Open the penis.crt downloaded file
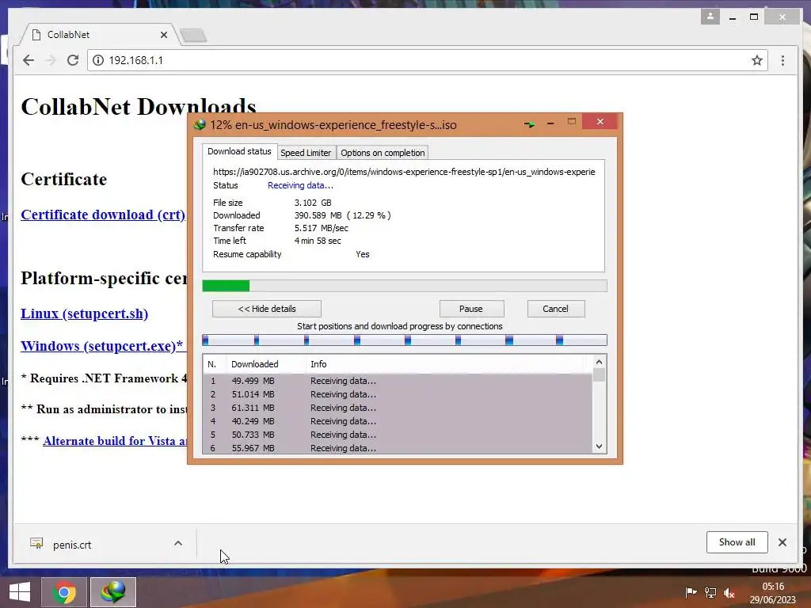The width and height of the screenshot is (811, 608). pos(72,545)
